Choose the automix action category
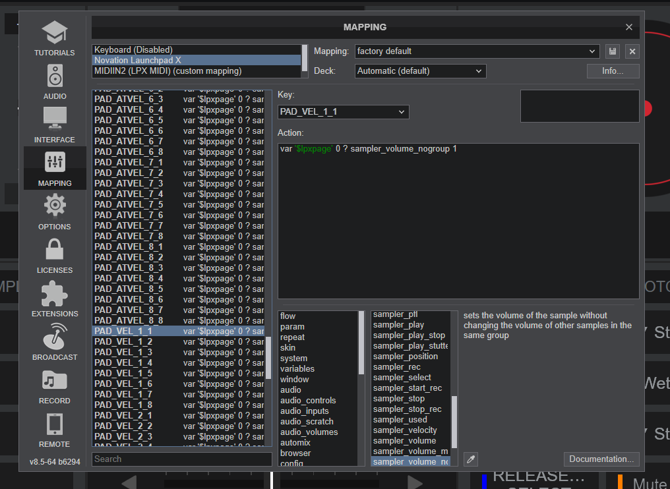This screenshot has width=670, height=489. tap(319, 442)
